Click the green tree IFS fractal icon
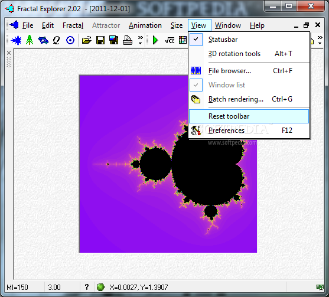Screen dimensions: 329x297 click(x=30, y=40)
